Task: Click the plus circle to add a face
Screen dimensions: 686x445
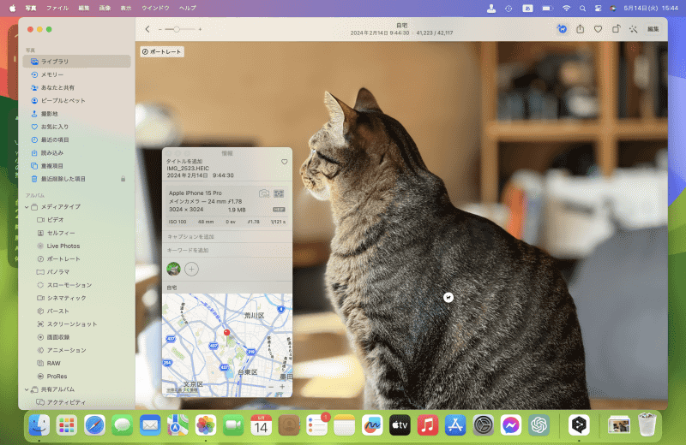Action: point(191,269)
